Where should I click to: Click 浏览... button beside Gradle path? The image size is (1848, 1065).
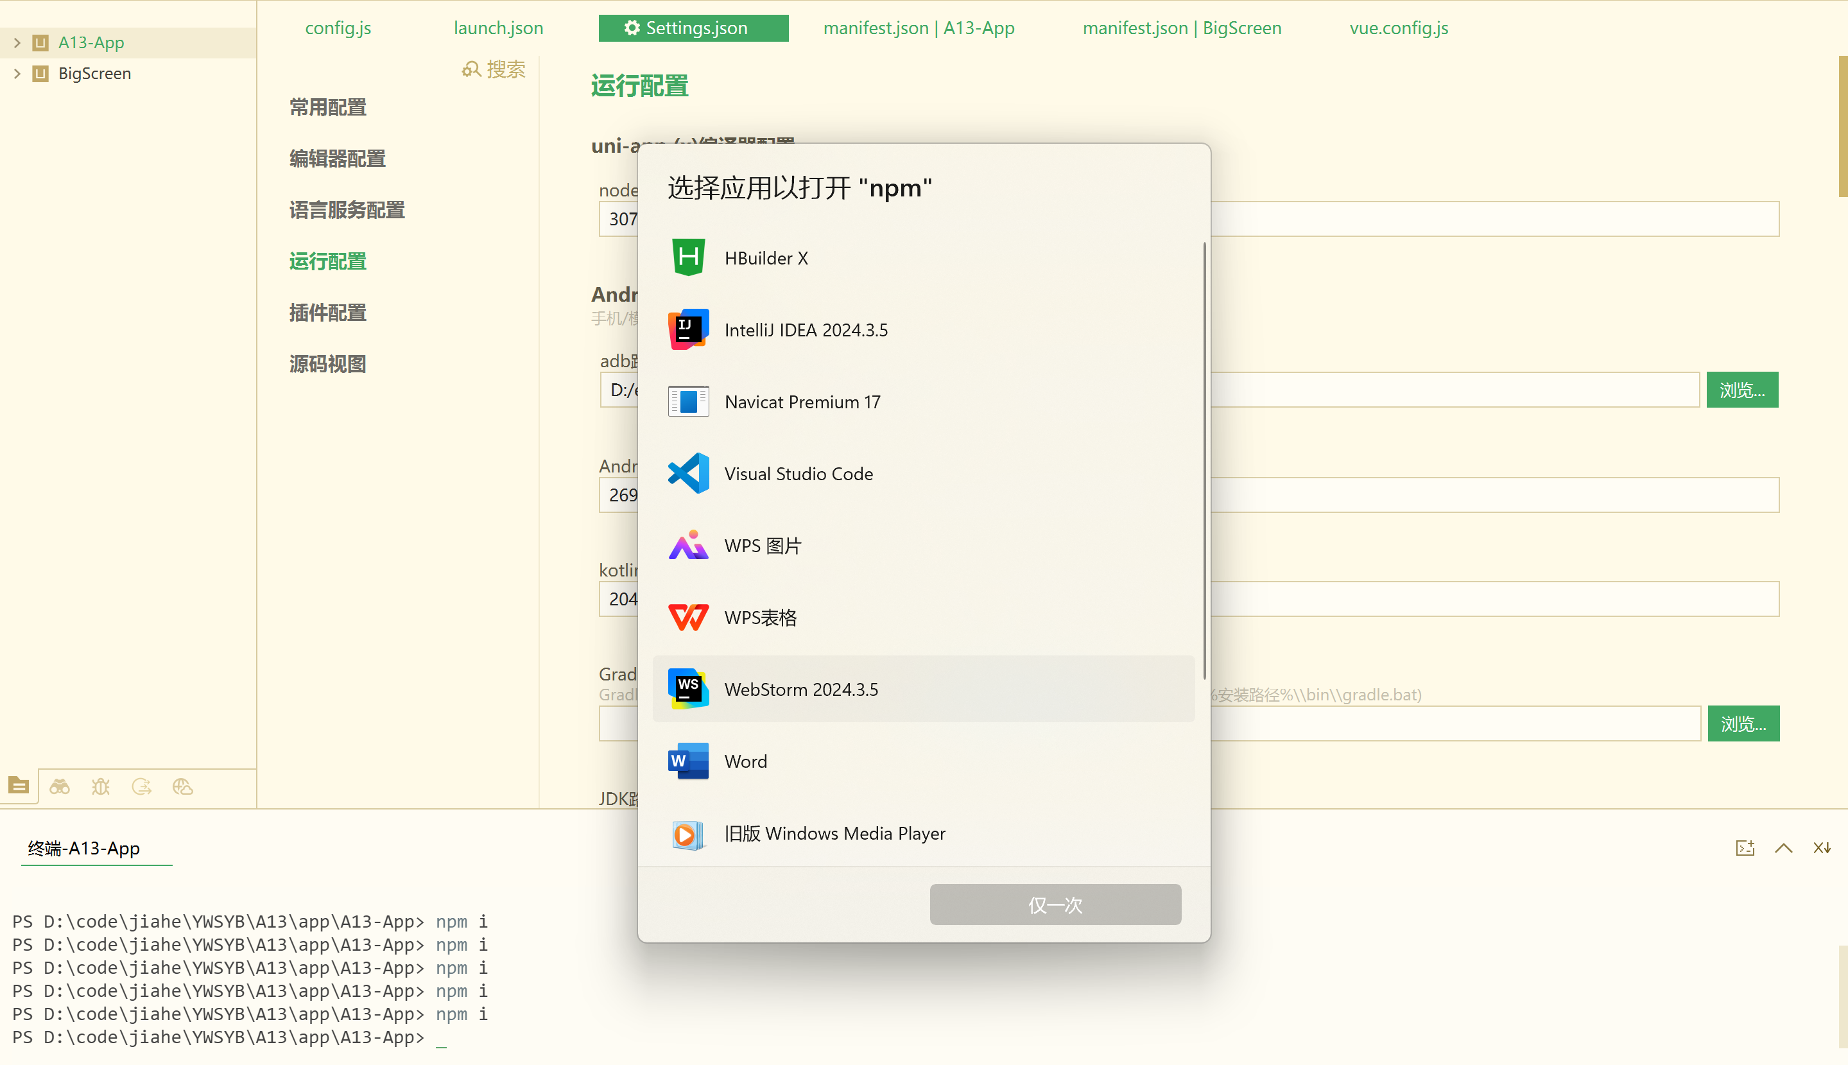point(1743,723)
